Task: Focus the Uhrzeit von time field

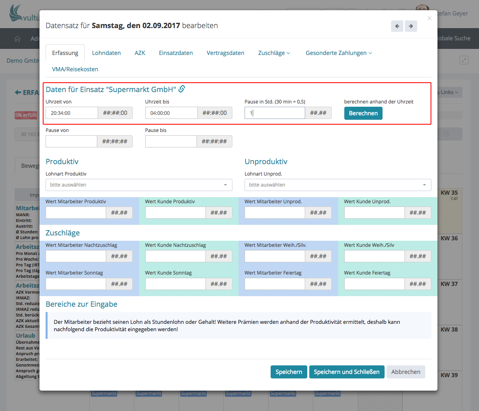Action: (72, 113)
